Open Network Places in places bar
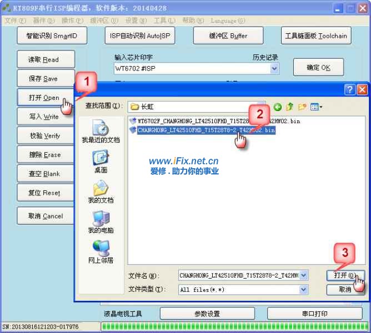The image size is (371, 333). (x=101, y=252)
